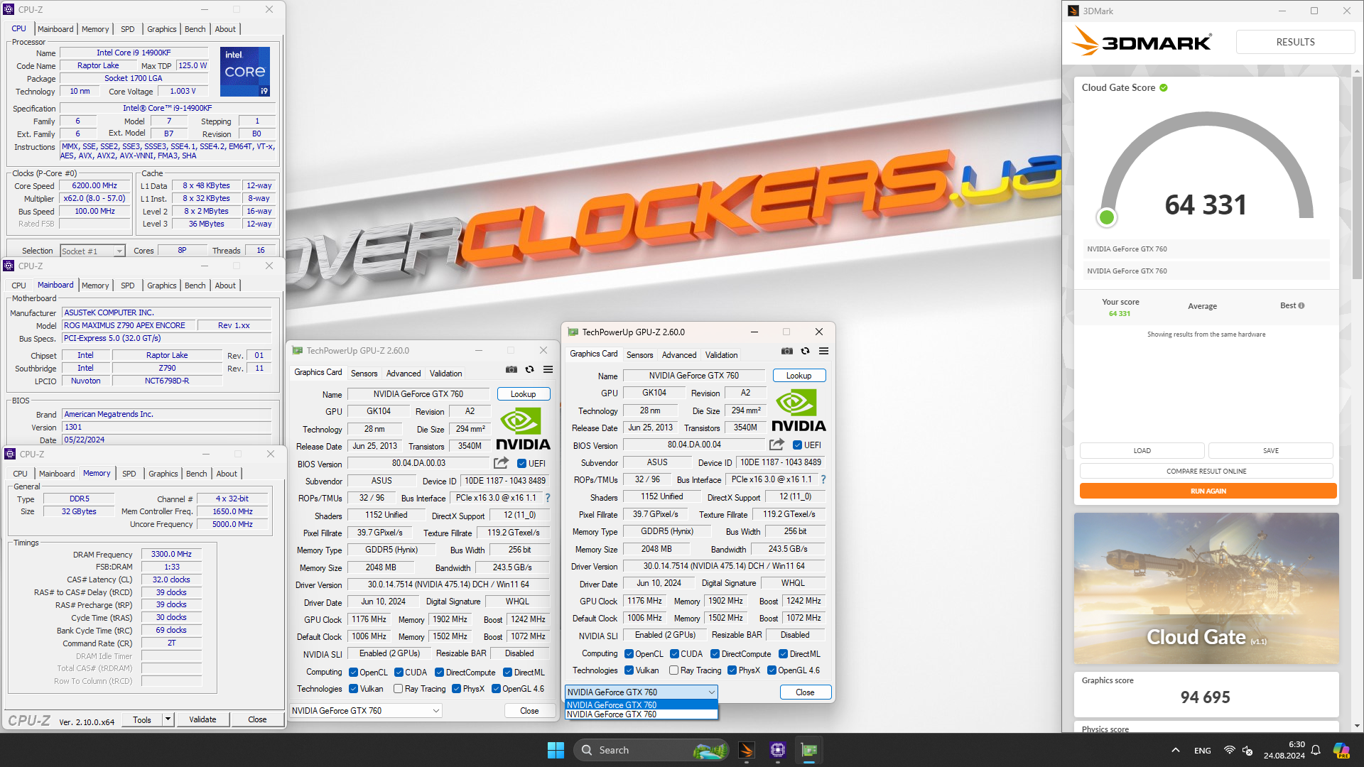
Task: Click the NVIDIA logo in left GPU-Z window
Action: (x=523, y=429)
